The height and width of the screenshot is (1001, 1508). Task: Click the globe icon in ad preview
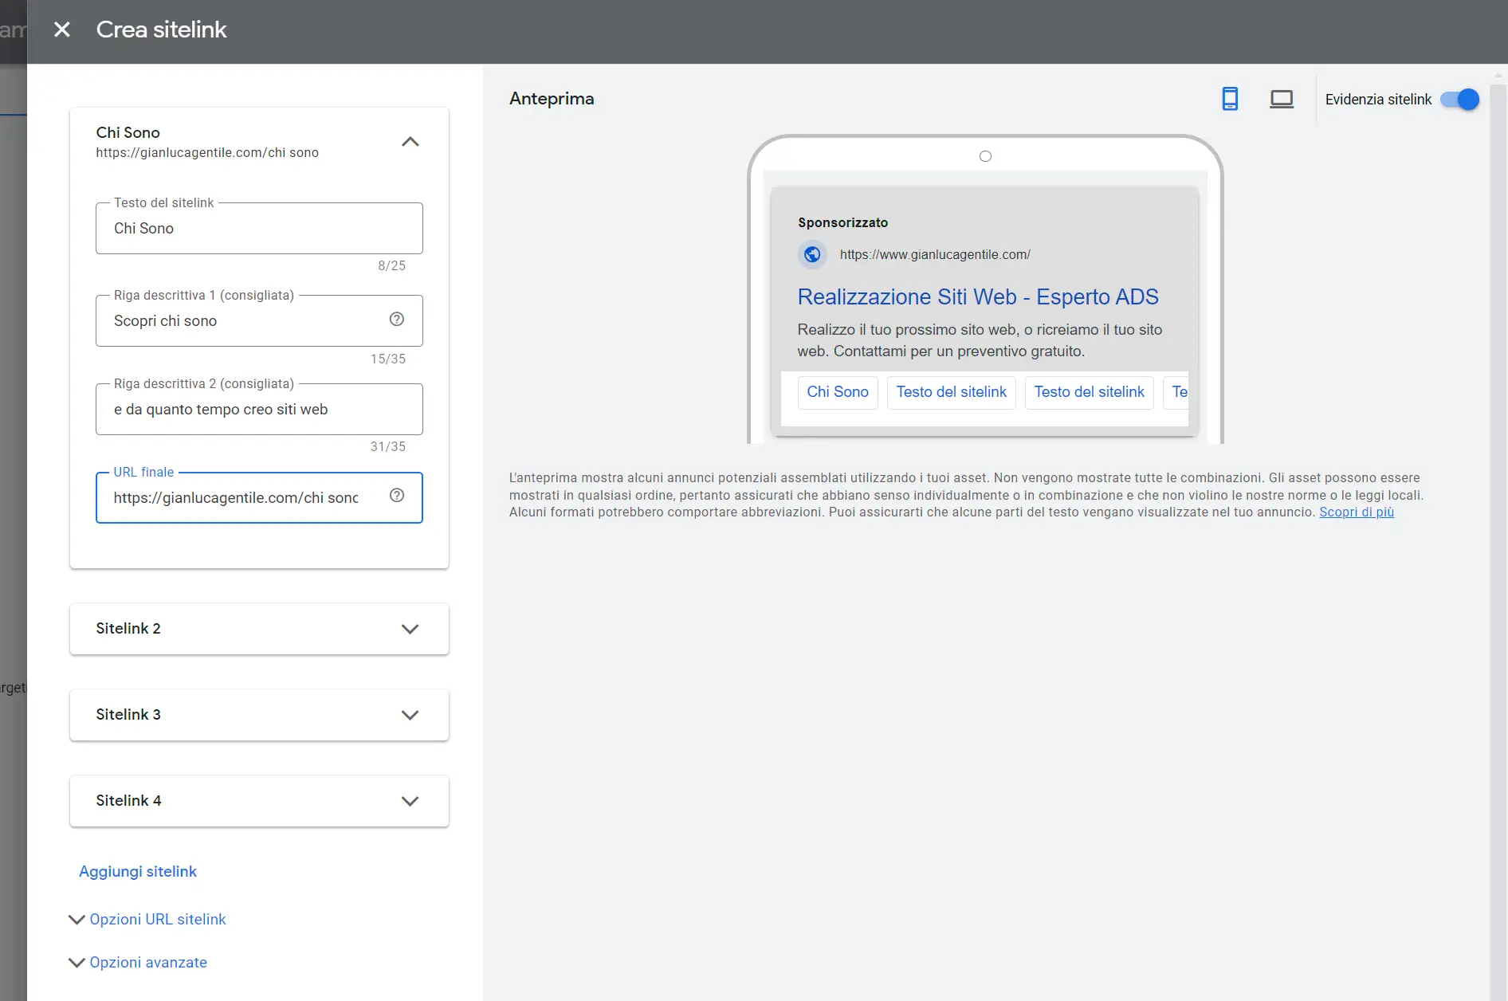(812, 254)
